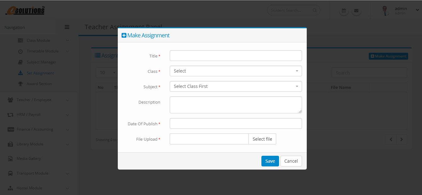The width and height of the screenshot is (422, 195).
Task: Click the Cancel button
Action: tap(291, 161)
